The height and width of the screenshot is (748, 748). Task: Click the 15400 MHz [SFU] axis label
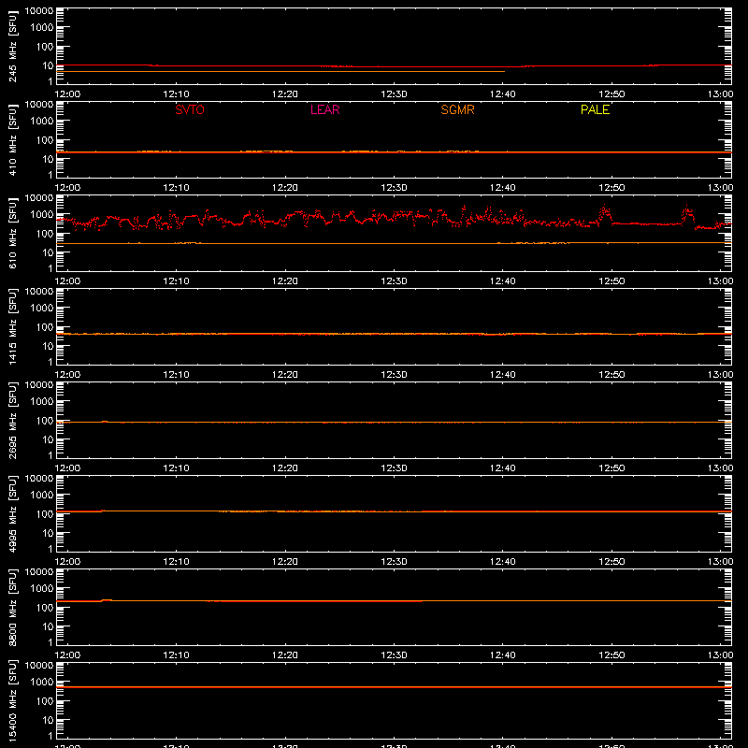12,700
